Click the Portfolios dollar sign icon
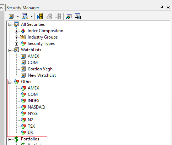The width and height of the screenshot is (172, 145). click(x=16, y=139)
